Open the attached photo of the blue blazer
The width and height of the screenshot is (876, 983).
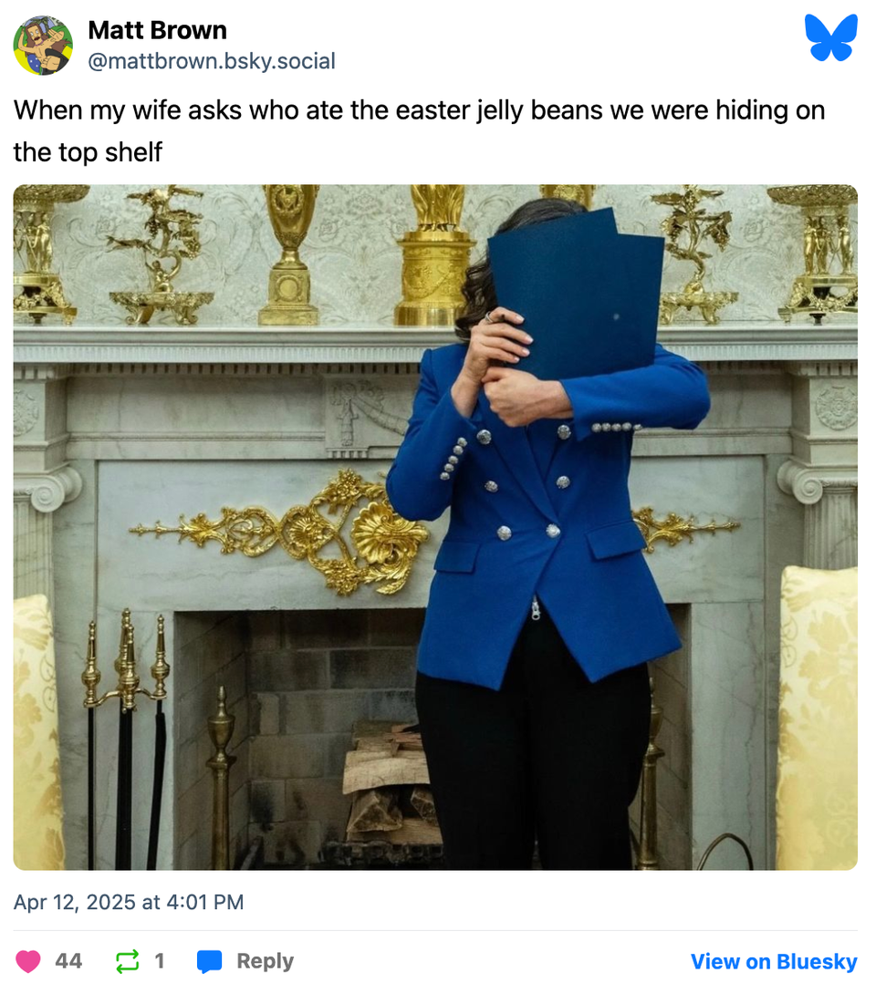[435, 527]
